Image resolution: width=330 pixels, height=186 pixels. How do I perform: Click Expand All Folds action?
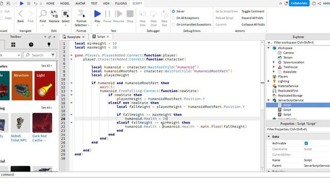[x=252, y=18]
